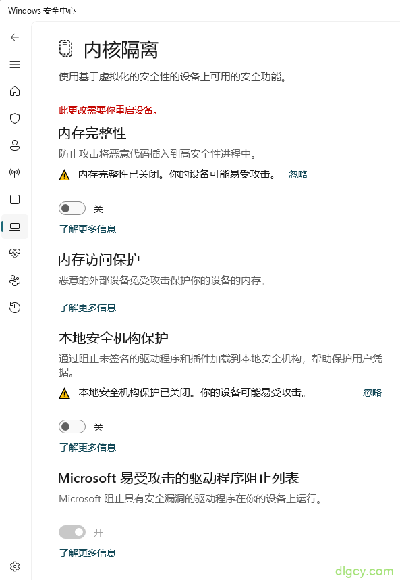This screenshot has height=580, width=400.
Task: Open 设置 via the gear icon
Action: pos(15,566)
